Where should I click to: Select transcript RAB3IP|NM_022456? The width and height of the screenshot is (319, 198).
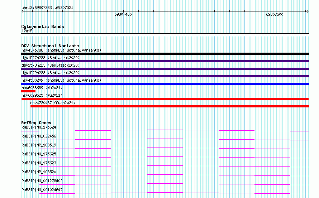coord(39,136)
